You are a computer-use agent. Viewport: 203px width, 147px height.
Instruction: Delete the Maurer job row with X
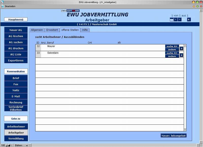click(181, 48)
